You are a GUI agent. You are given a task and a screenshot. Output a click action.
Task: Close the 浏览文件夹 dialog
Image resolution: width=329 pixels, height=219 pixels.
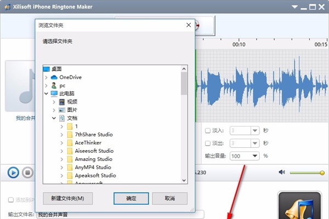click(189, 25)
